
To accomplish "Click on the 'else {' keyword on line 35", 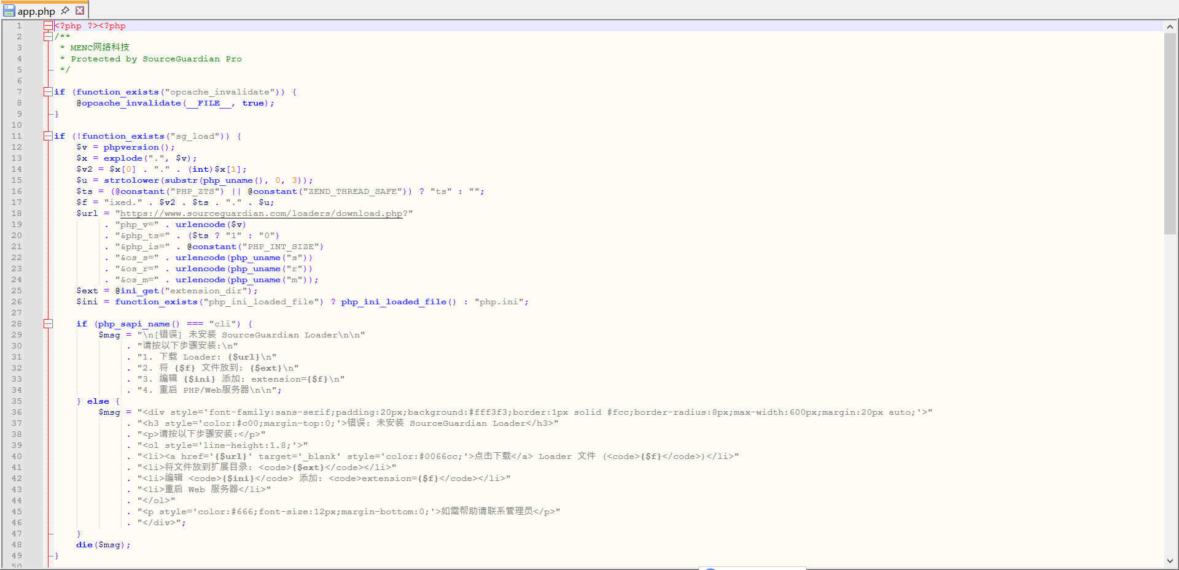I will (104, 401).
